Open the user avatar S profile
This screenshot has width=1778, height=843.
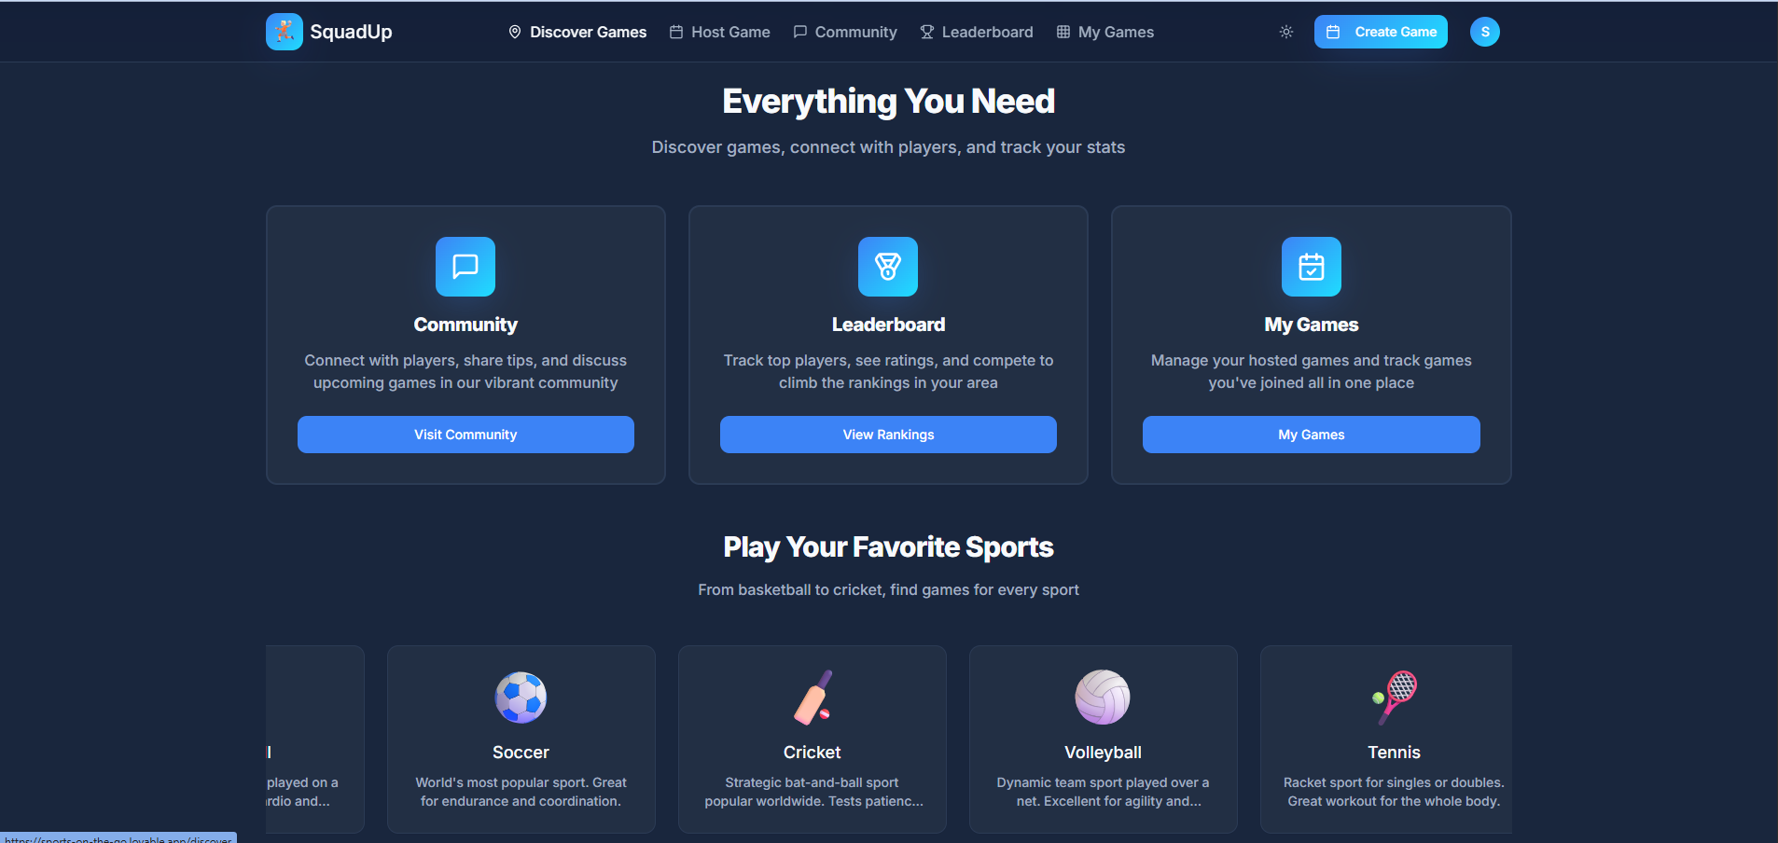[1485, 32]
